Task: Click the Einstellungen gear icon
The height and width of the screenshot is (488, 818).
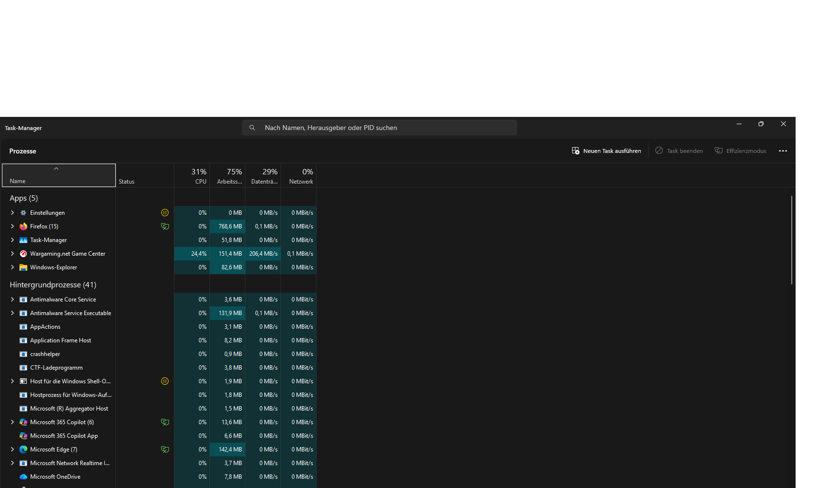Action: point(23,213)
